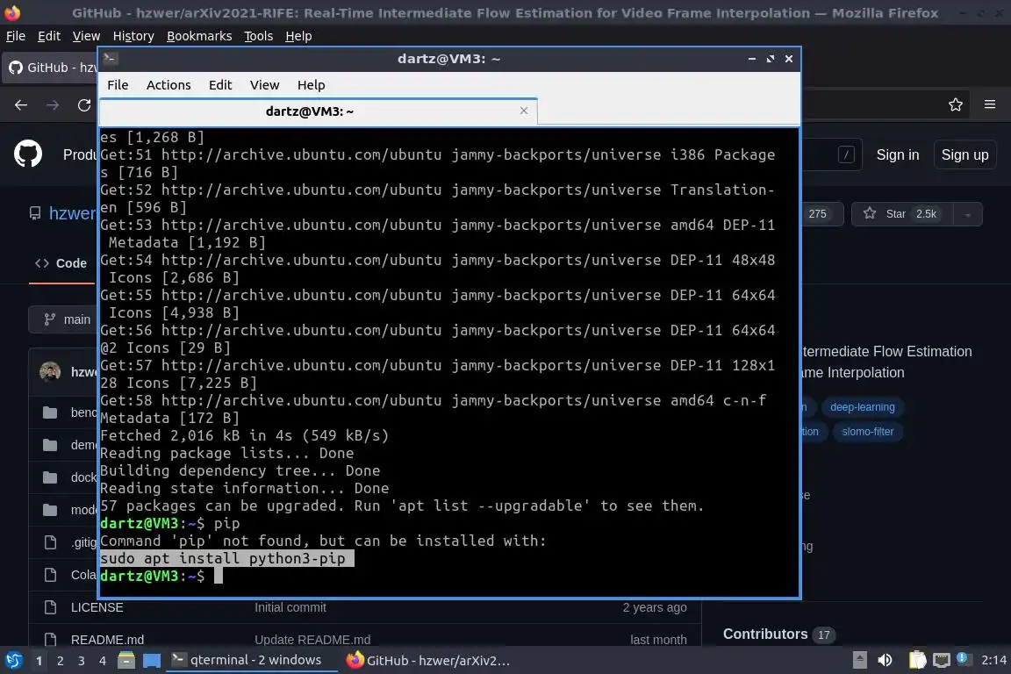
Task: Open Firefox History menu
Action: 133,36
